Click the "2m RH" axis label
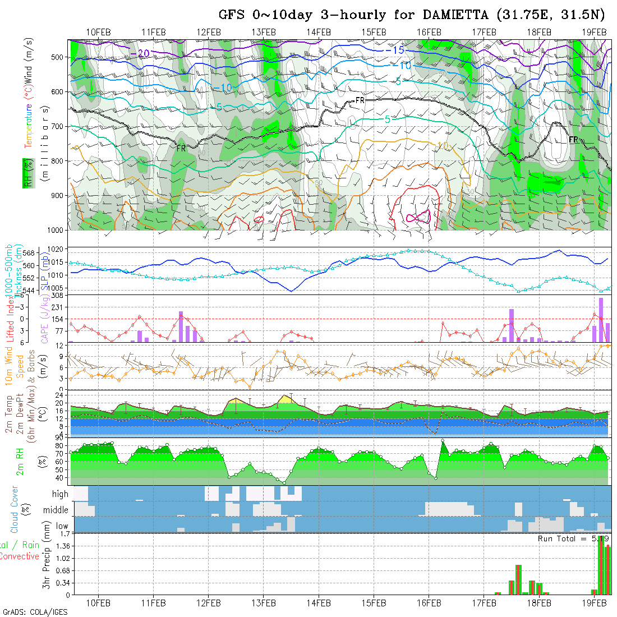The width and height of the screenshot is (617, 617). 20,461
